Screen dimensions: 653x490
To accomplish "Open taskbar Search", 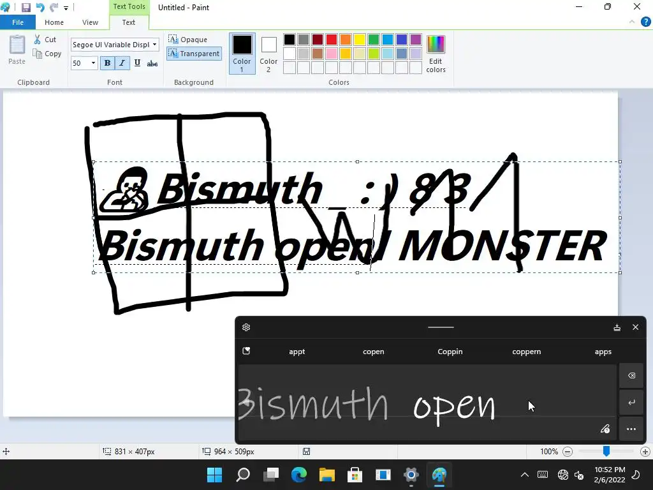I will click(243, 475).
